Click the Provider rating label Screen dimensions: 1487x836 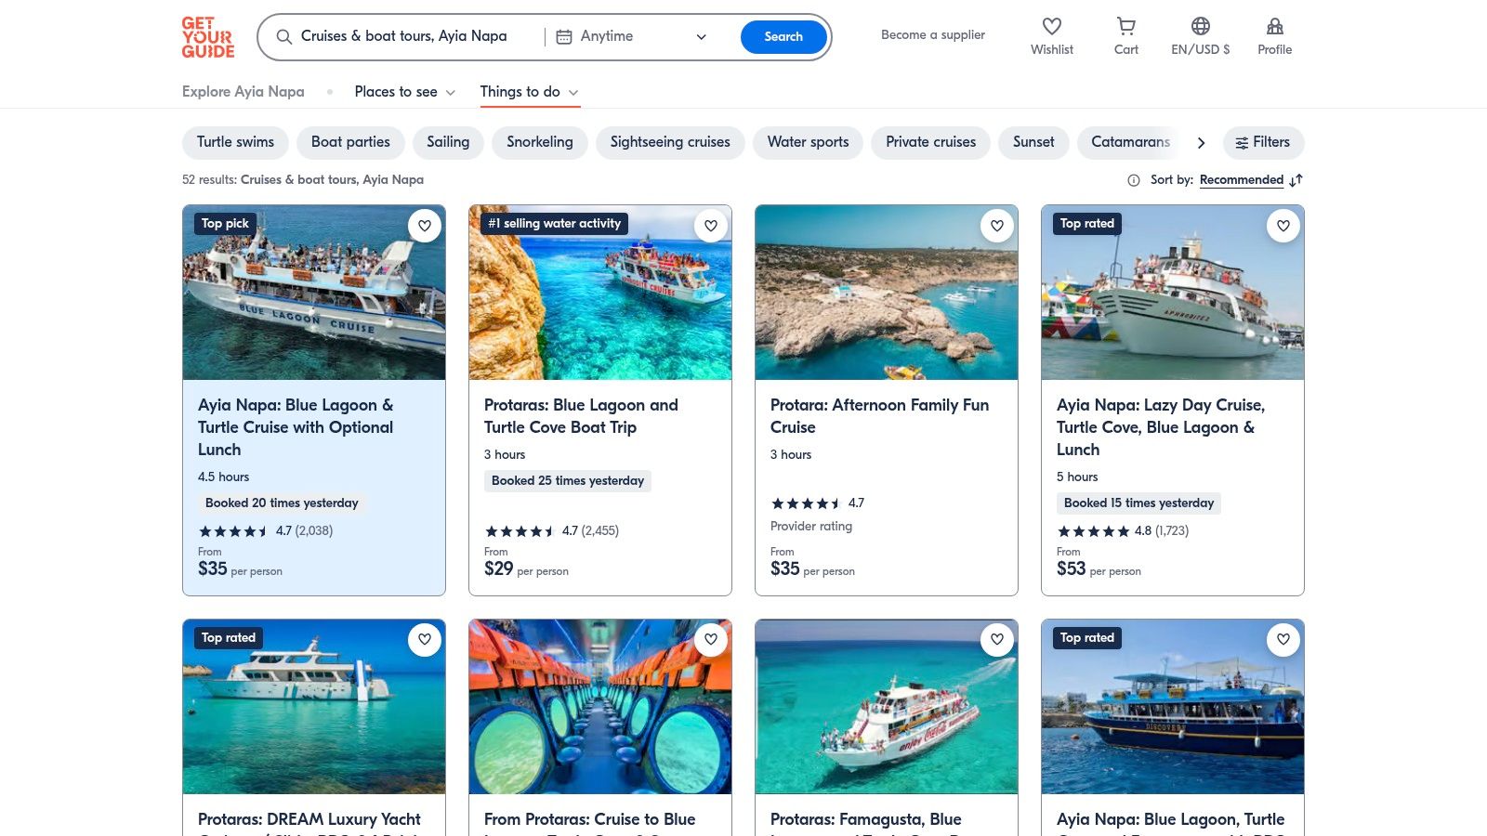coord(811,527)
